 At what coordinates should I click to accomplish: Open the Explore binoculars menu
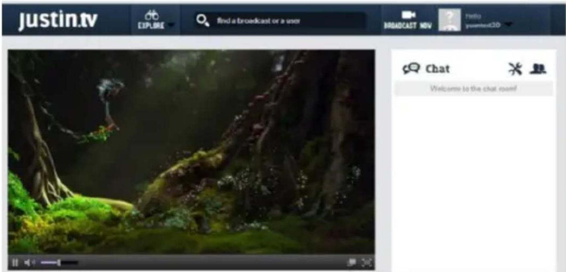coord(155,20)
